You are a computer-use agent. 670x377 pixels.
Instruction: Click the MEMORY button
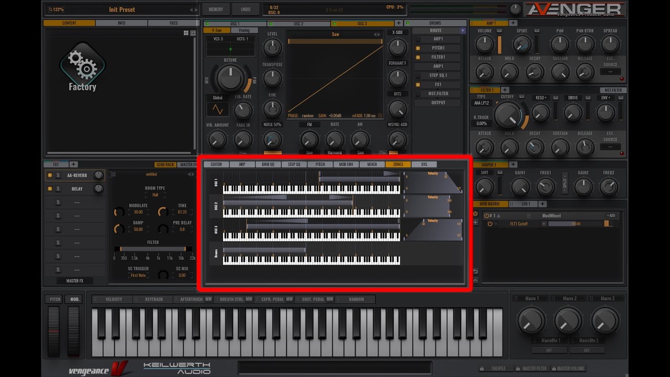[x=216, y=9]
